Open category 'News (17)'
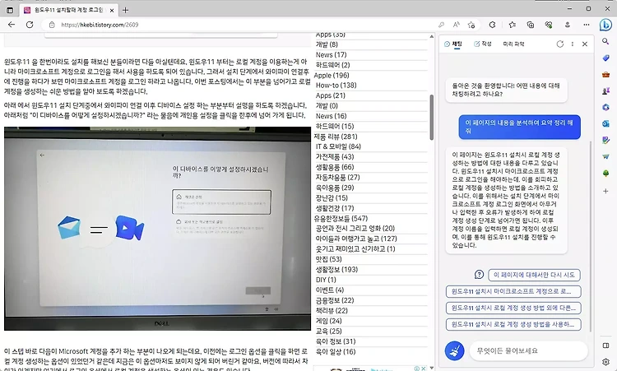617x371 pixels. [331, 54]
